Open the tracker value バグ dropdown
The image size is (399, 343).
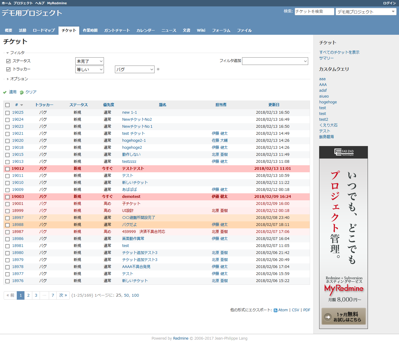click(135, 70)
